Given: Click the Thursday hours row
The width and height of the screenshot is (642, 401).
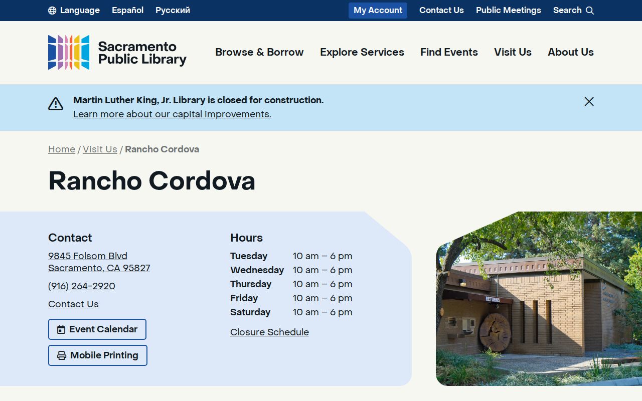Looking at the screenshot, I should pos(291,284).
